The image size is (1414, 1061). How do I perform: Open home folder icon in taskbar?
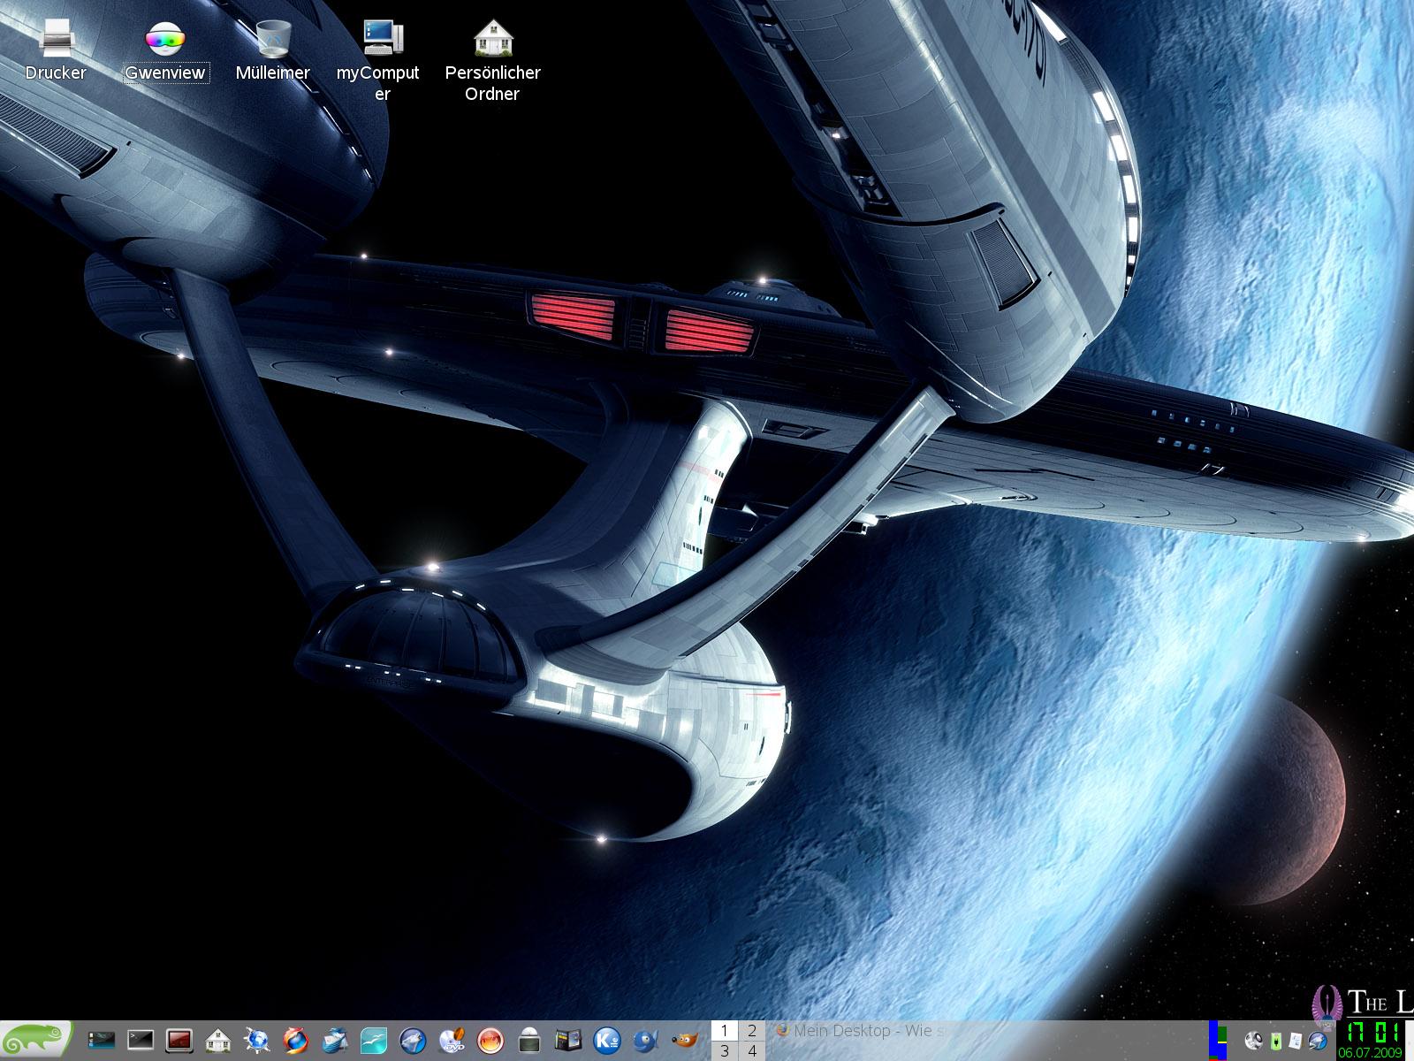(x=217, y=1040)
